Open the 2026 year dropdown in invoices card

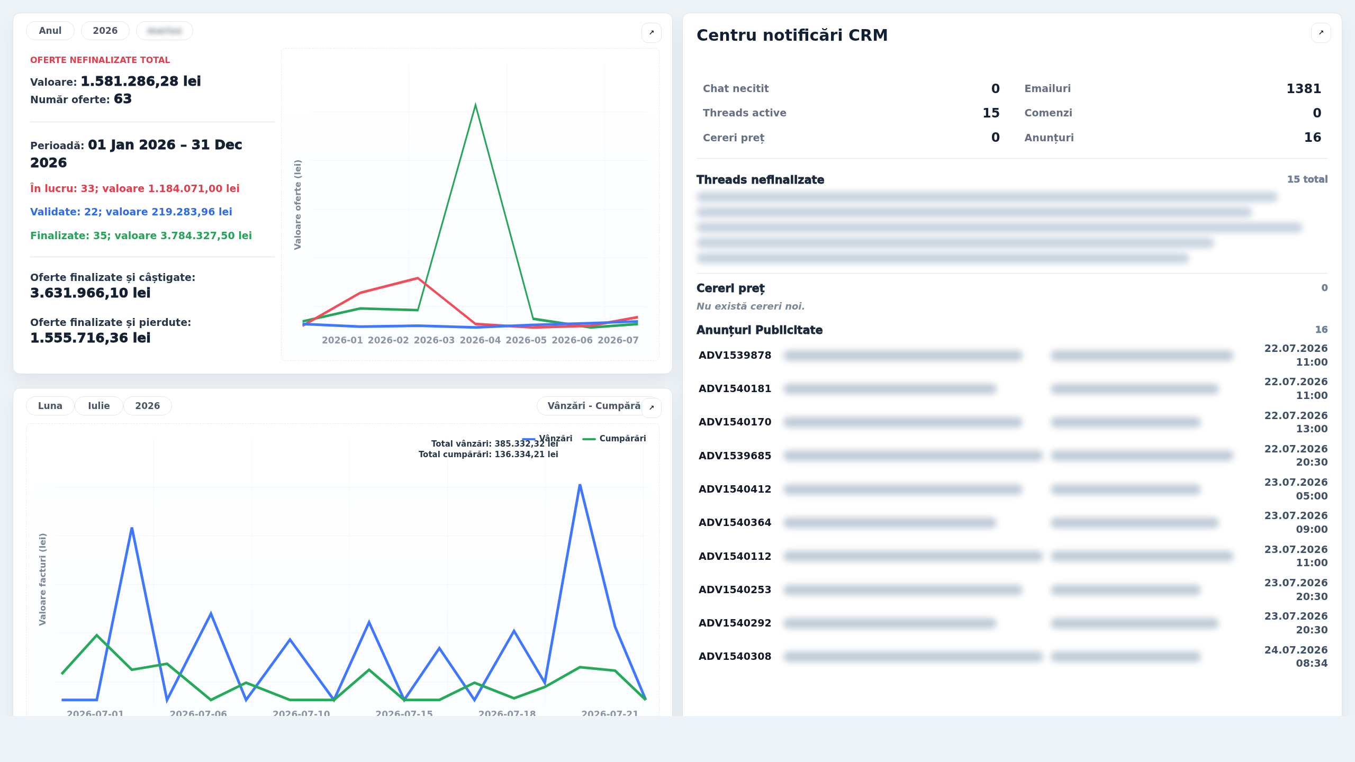[x=148, y=406]
